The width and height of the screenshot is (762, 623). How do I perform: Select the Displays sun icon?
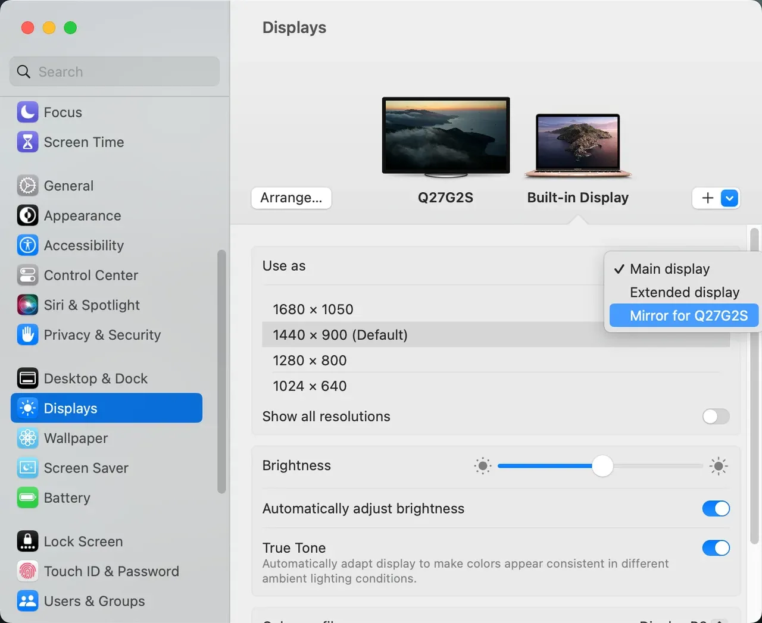[x=27, y=408]
